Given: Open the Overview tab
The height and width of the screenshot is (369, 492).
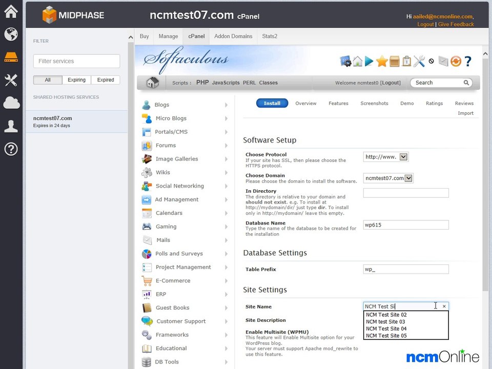Looking at the screenshot, I should point(305,103).
